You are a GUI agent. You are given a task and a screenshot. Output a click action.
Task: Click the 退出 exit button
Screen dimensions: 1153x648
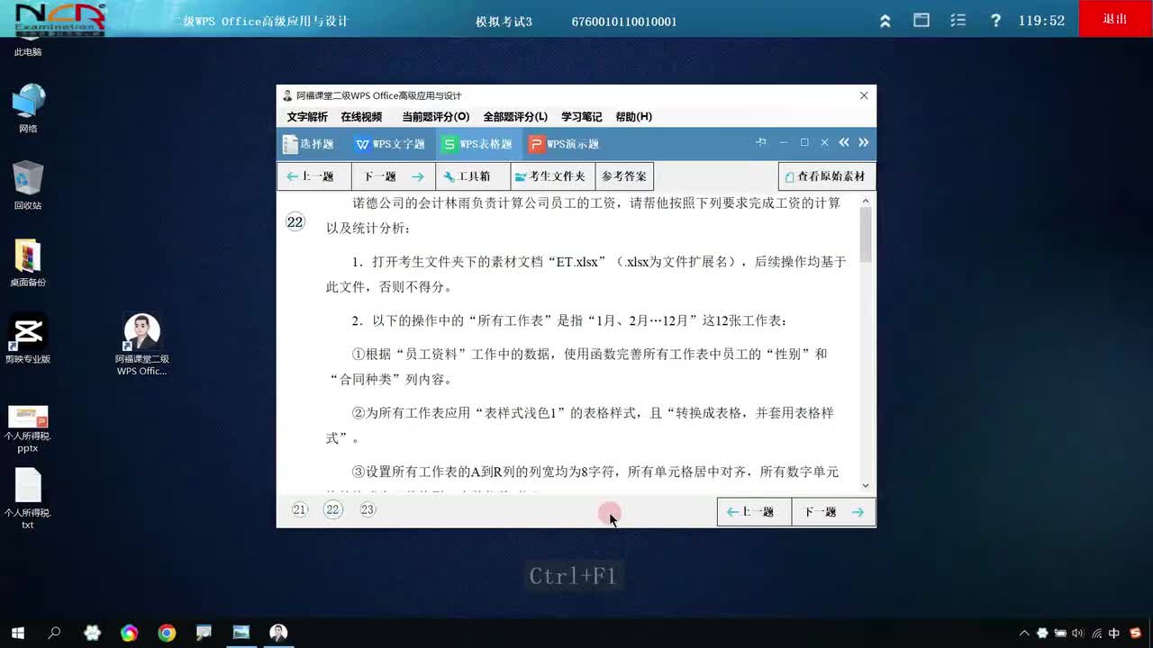1115,19
